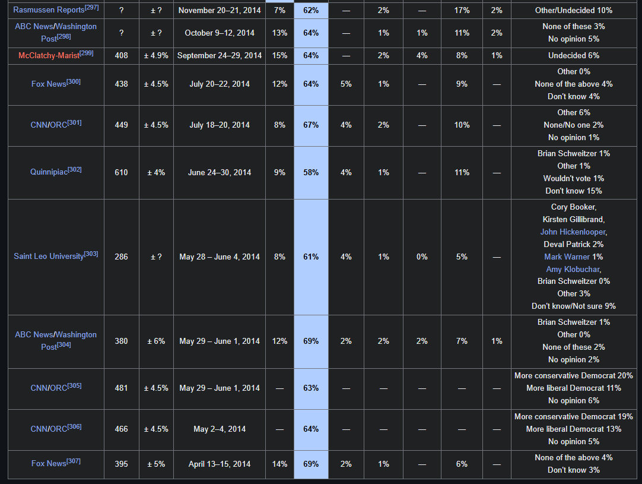The width and height of the screenshot is (642, 484).
Task: Click 'Other/Undecided 10%' text
Action: pyautogui.click(x=573, y=10)
